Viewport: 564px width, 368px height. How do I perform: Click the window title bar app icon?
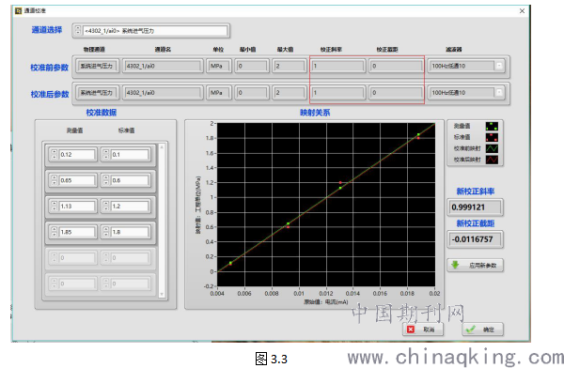point(18,10)
